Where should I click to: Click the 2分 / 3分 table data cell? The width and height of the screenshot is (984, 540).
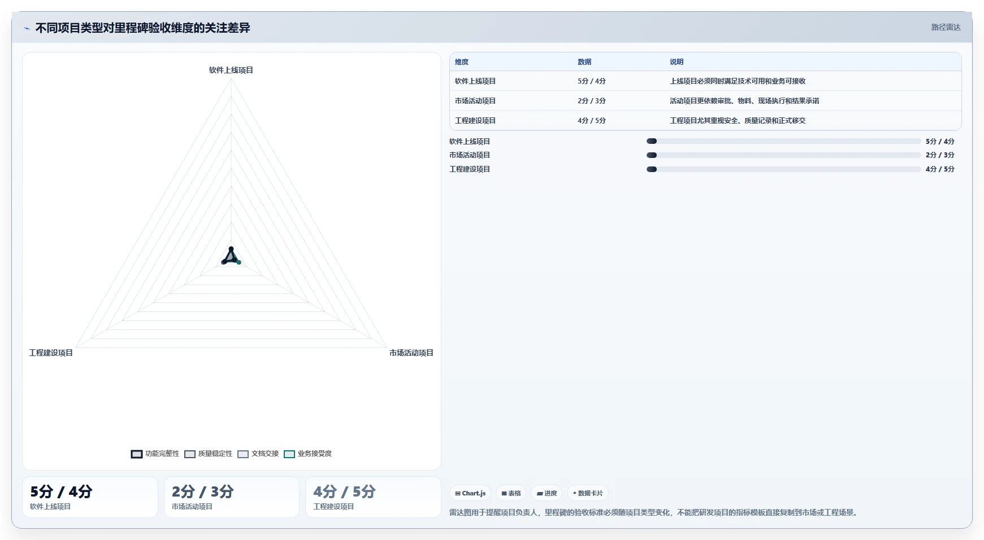[592, 101]
